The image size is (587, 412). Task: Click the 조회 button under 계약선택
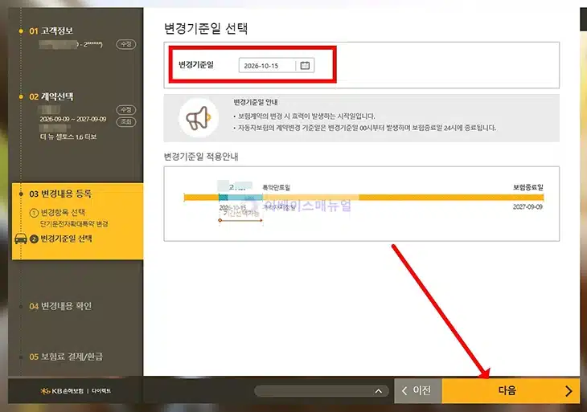[125, 121]
